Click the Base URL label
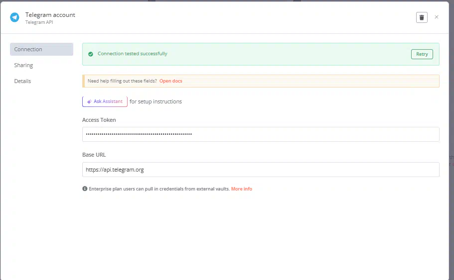454x280 pixels. (x=94, y=155)
